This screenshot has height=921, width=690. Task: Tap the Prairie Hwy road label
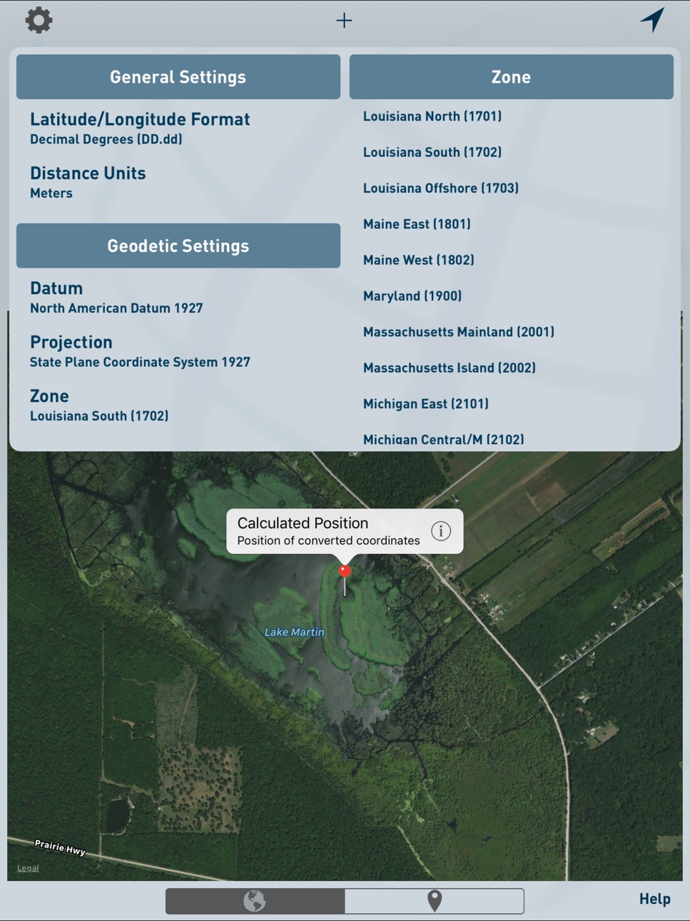click(60, 847)
